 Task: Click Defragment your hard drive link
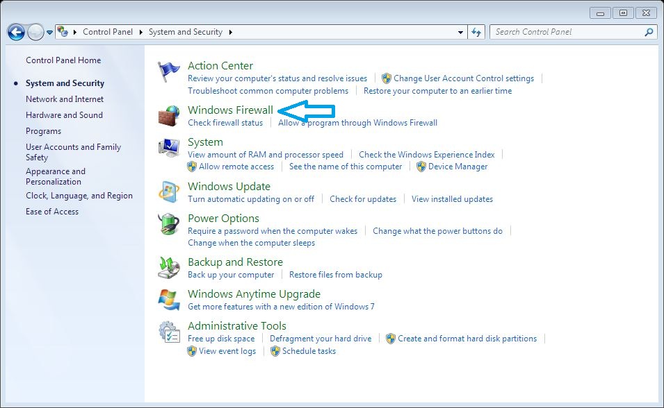click(321, 338)
